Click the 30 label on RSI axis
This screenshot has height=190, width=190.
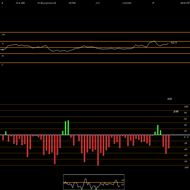click(3, 56)
